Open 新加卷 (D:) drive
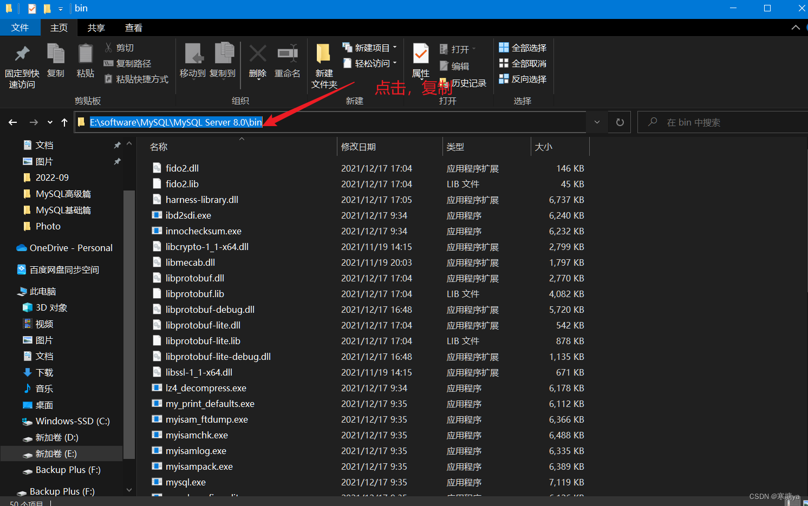Viewport: 808px width, 506px height. pyautogui.click(x=51, y=437)
